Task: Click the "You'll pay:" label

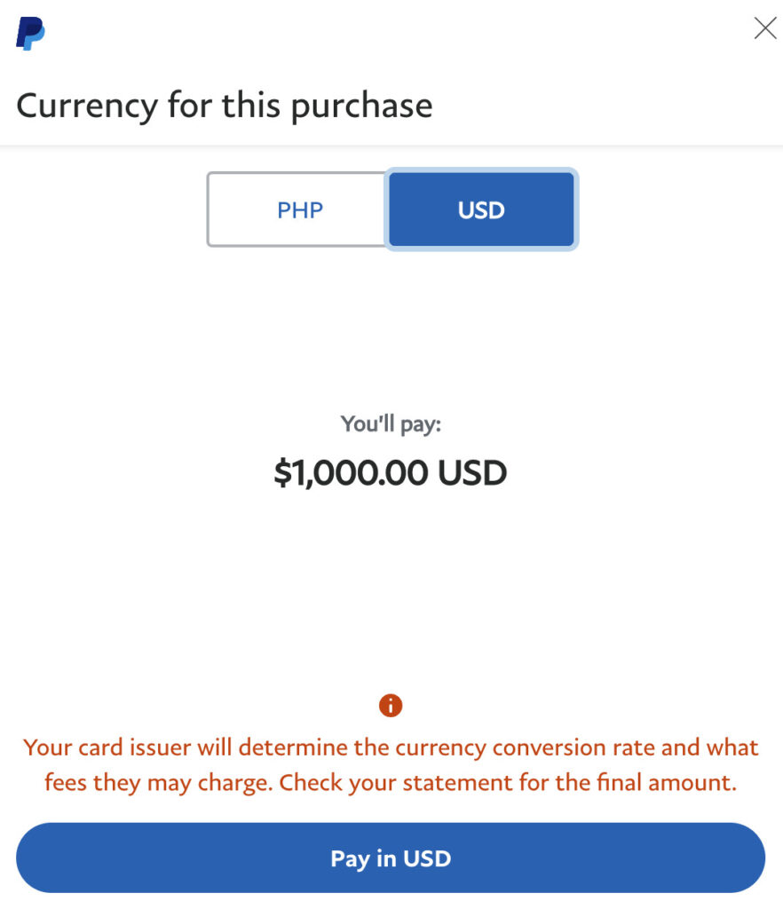Action: click(x=391, y=424)
